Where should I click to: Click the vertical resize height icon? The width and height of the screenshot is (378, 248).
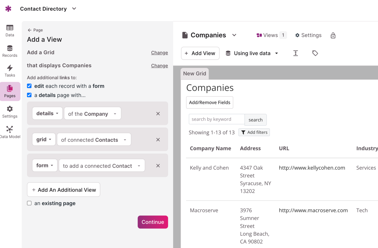tap(296, 53)
